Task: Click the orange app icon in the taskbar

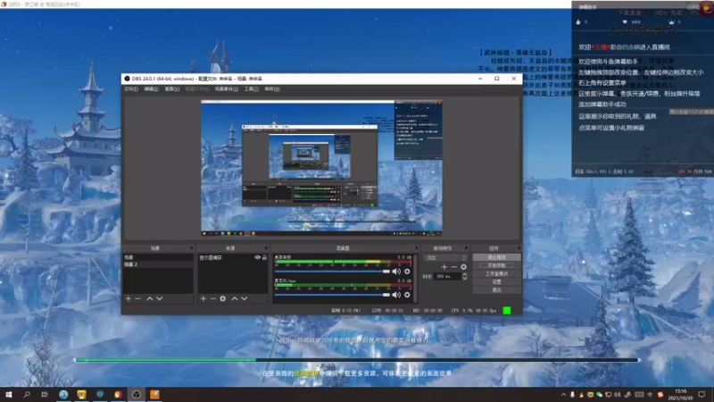Action: 154,394
